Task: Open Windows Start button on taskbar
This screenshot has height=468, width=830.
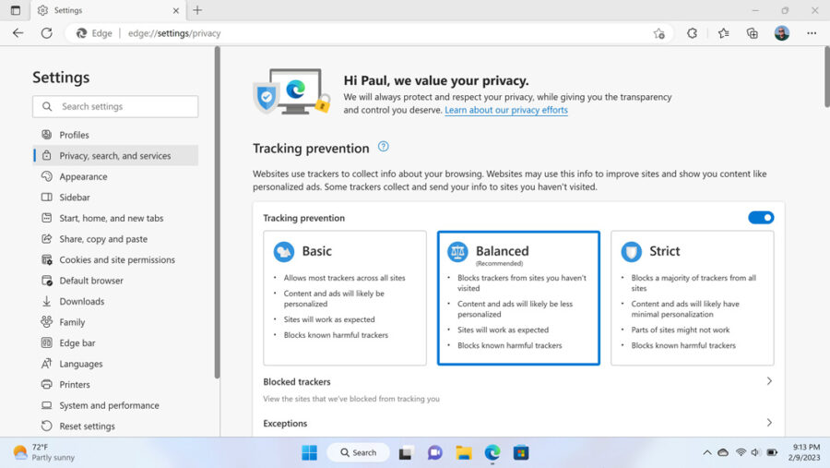Action: click(309, 452)
